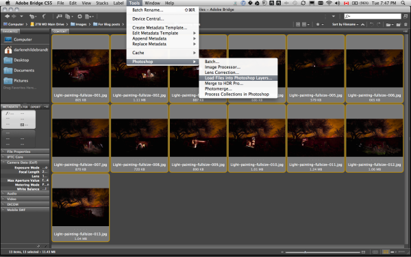The width and height of the screenshot is (411, 257).
Task: Adjust the thumbnail size slider handle
Action: pyautogui.click(x=305, y=252)
